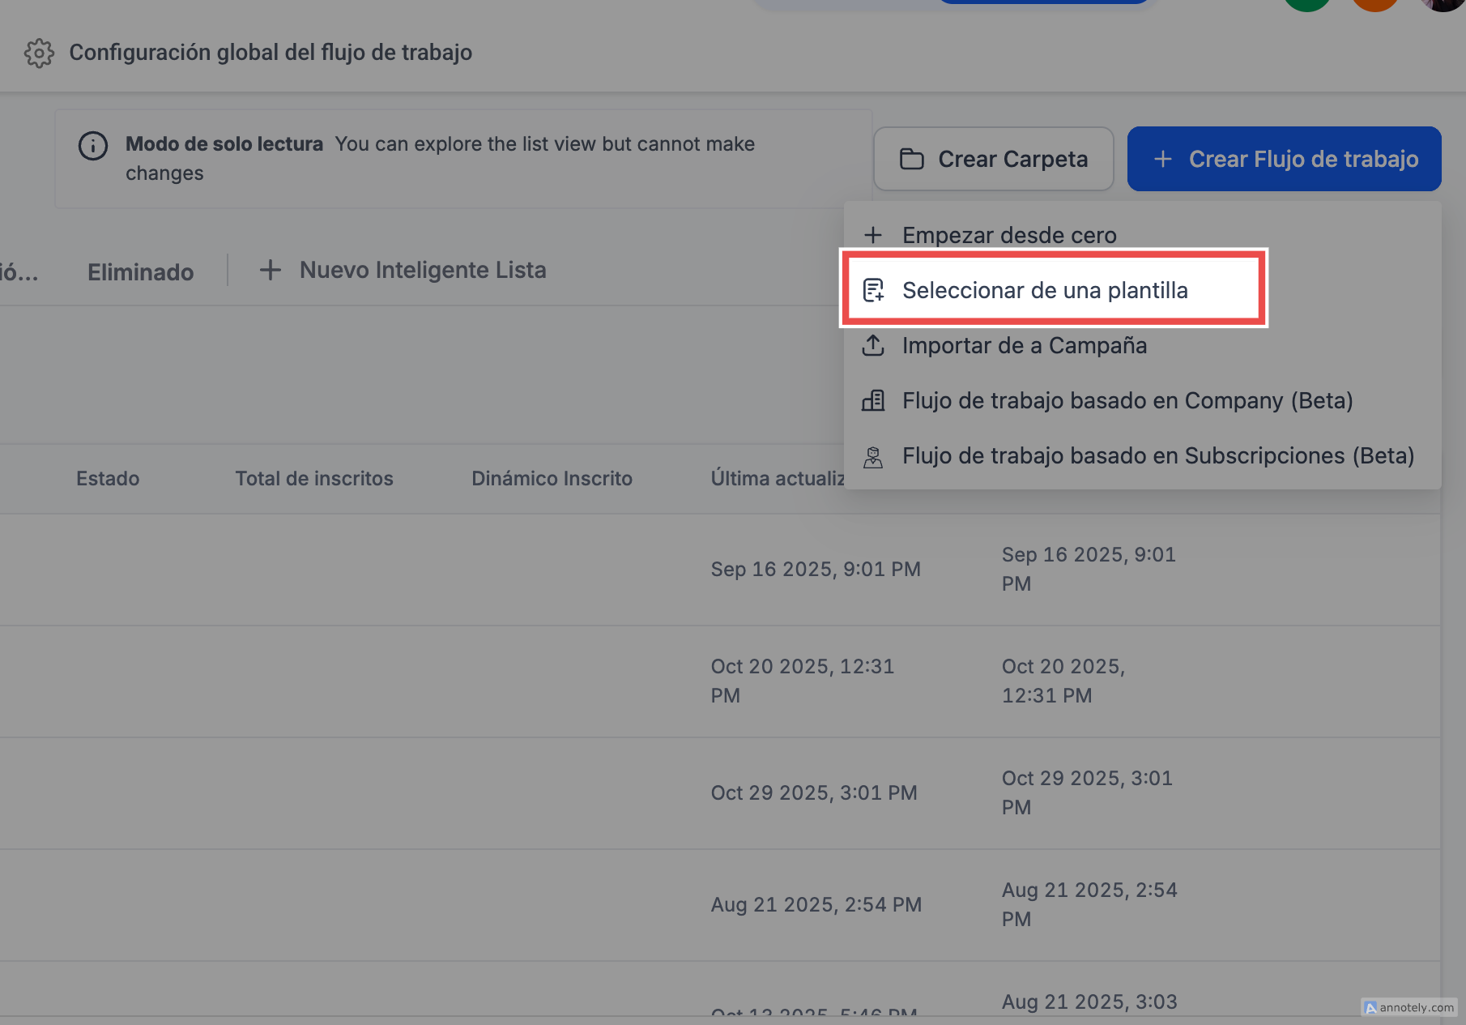Screen dimensions: 1466x1025
Task: Click the person icon for the Subscripciones workflow
Action: (x=873, y=456)
